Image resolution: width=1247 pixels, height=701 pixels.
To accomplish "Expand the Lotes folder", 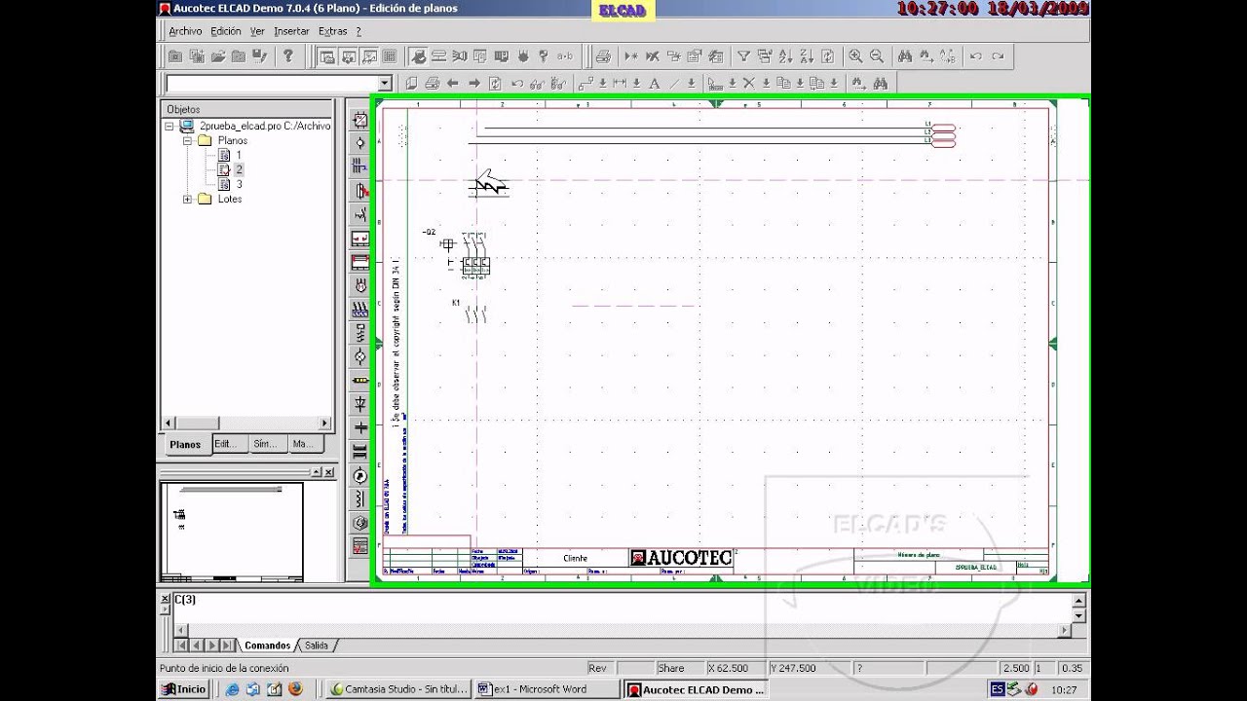I will coord(188,199).
